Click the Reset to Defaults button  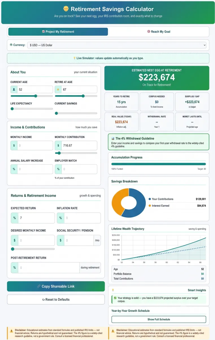[x=56, y=299]
